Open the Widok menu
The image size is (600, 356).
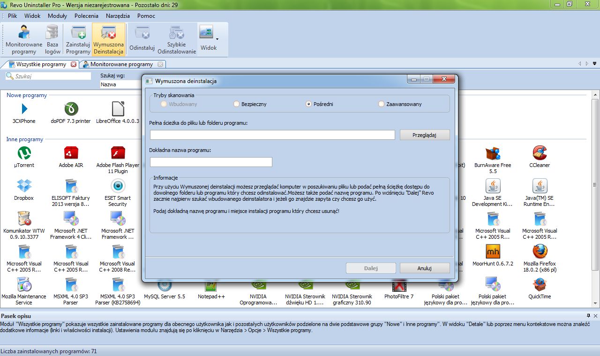click(32, 15)
